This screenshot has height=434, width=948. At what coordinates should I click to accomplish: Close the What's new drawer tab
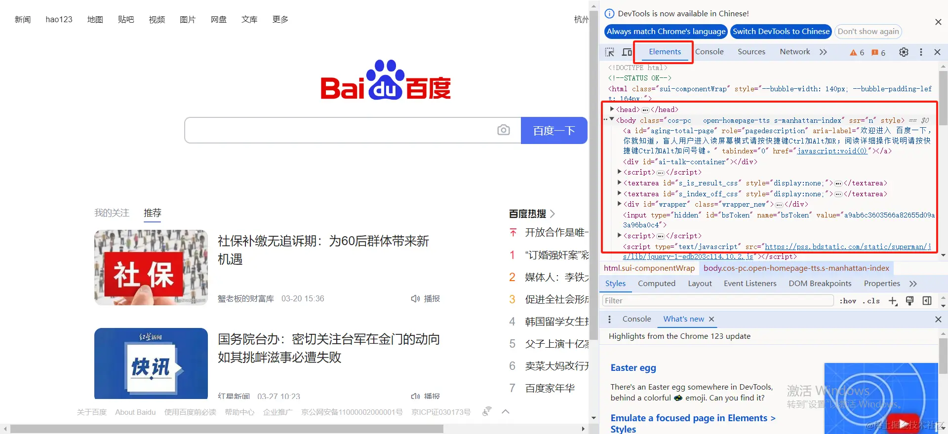(711, 319)
